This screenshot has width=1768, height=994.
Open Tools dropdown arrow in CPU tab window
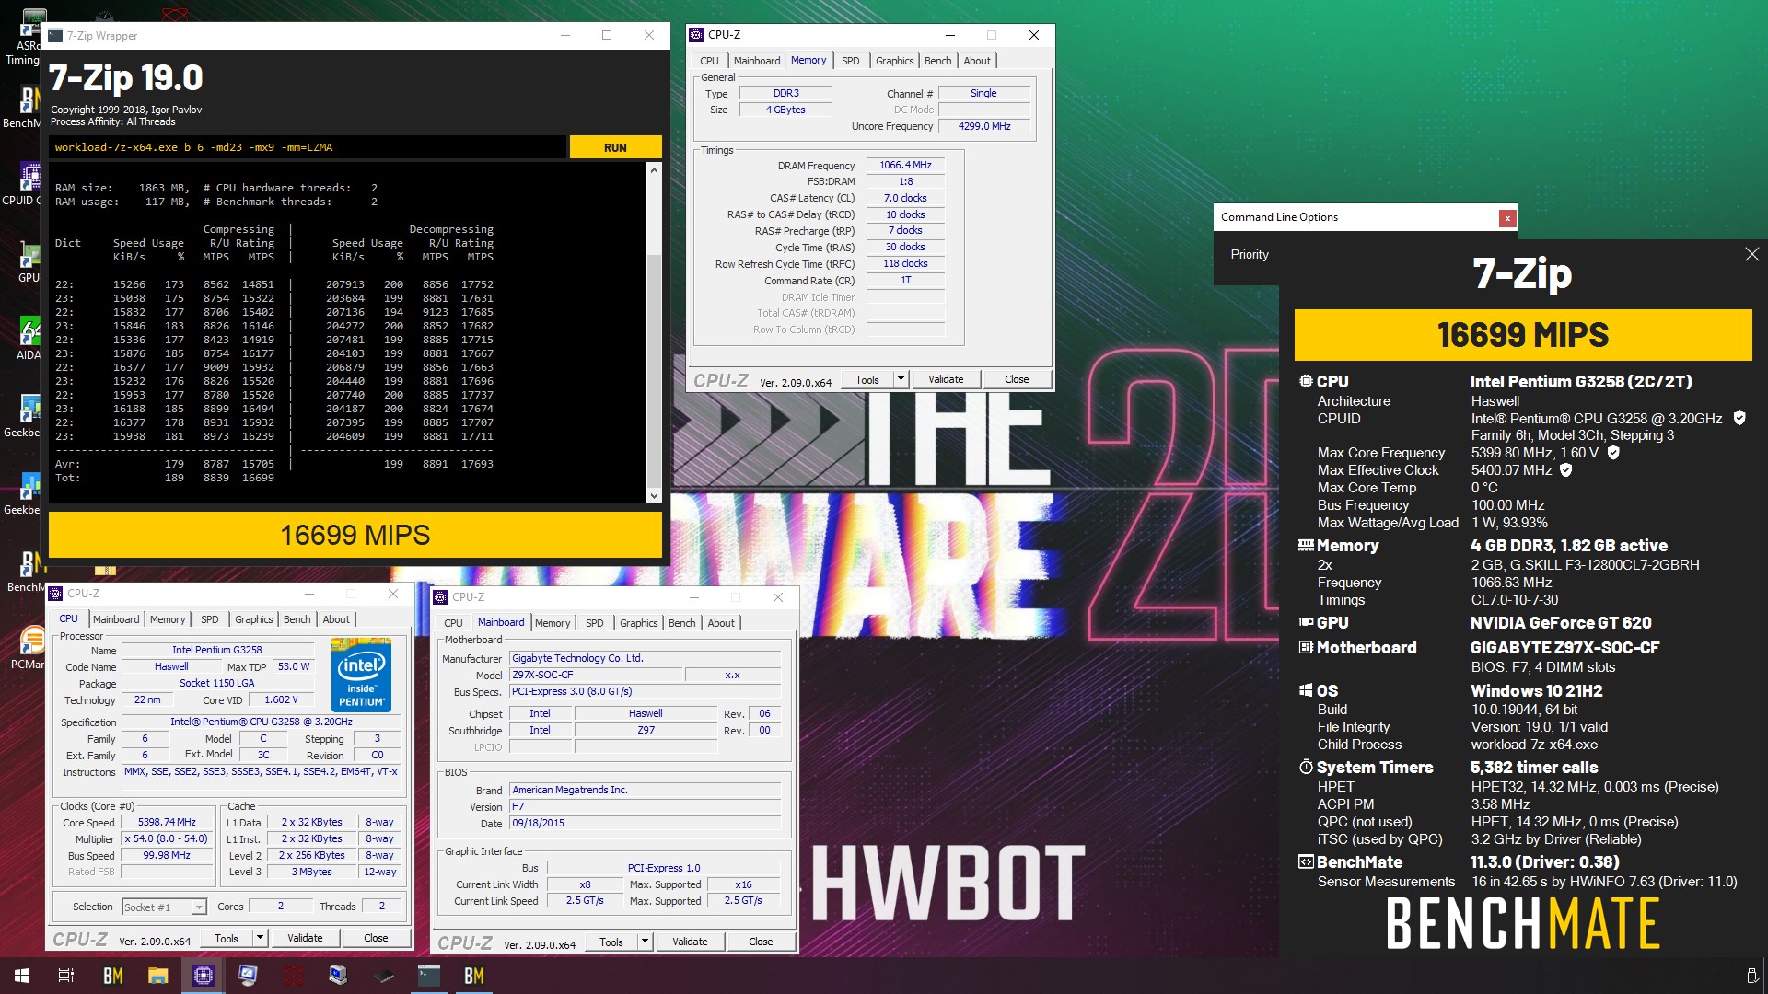pyautogui.click(x=260, y=938)
